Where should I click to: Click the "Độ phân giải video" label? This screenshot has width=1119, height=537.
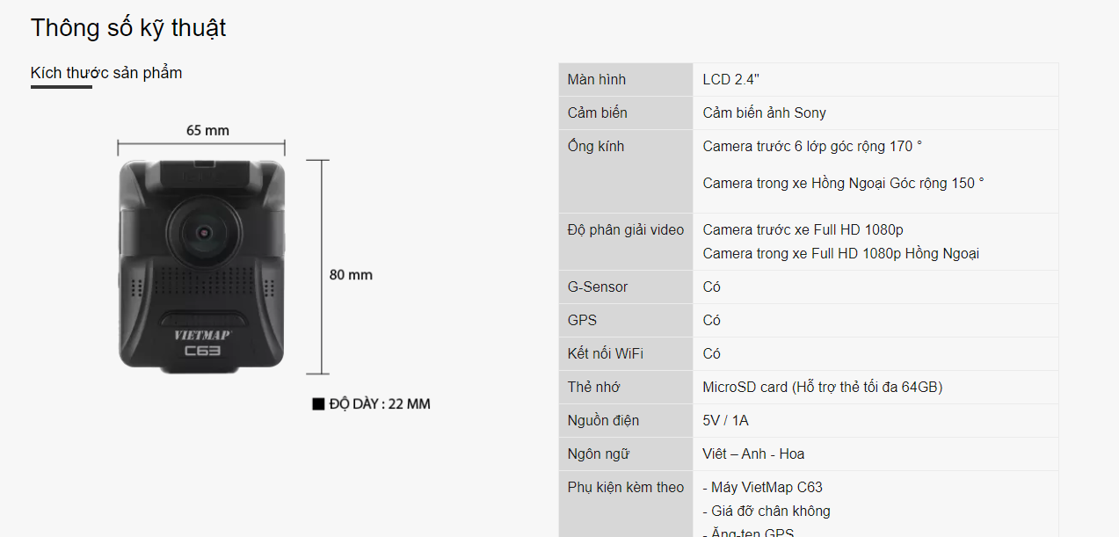pos(626,230)
